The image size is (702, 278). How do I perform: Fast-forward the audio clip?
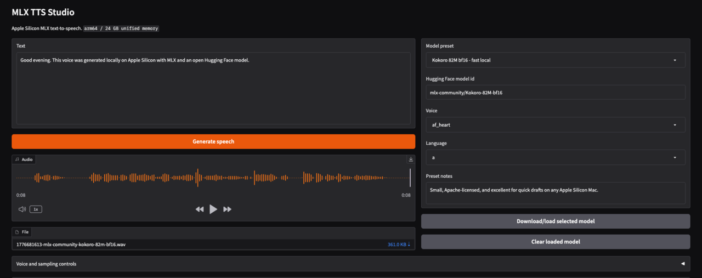227,209
